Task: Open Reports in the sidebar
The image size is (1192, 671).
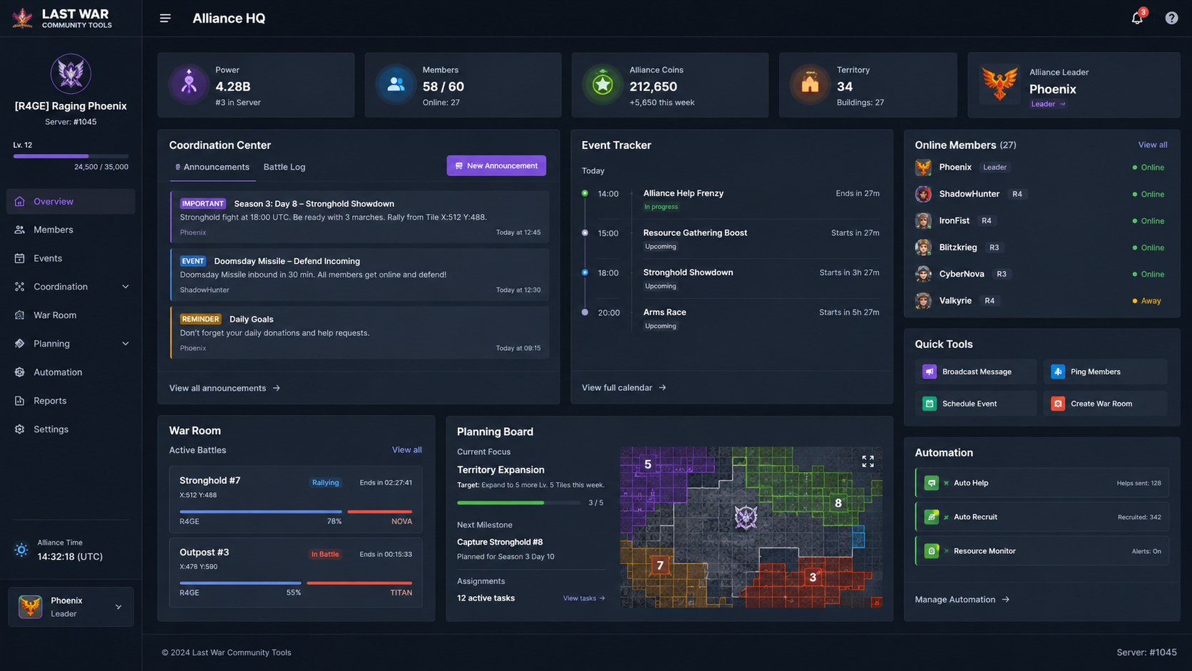Action: coord(71,401)
